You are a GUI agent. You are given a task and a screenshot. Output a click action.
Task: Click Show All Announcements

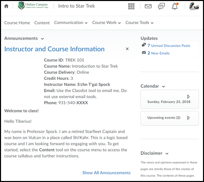pyautogui.click(x=106, y=173)
